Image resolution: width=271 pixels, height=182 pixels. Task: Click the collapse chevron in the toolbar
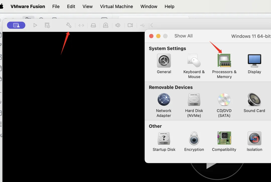pos(152,25)
